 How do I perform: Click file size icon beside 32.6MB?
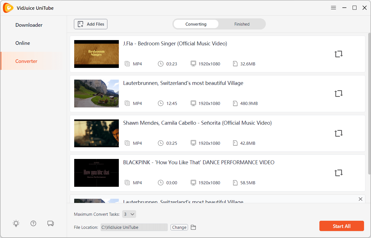pos(235,64)
